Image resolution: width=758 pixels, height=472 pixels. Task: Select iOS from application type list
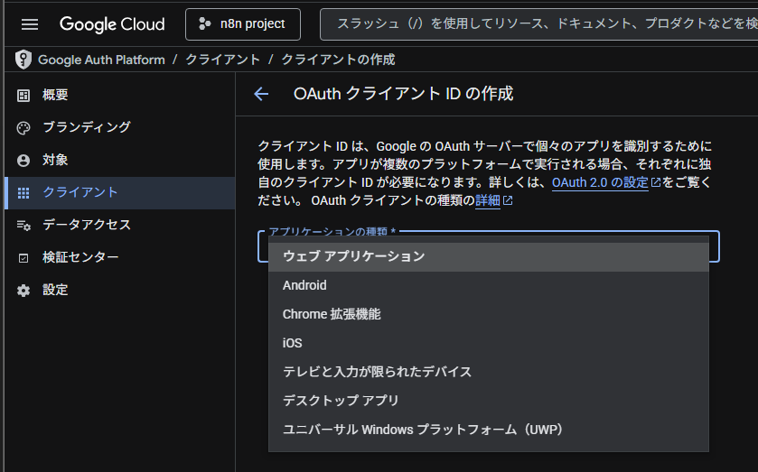292,343
